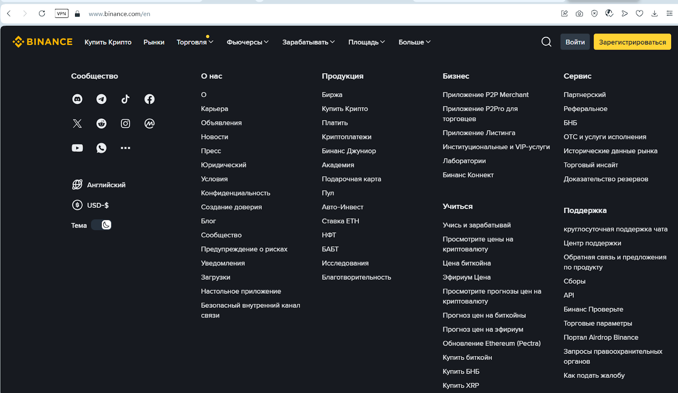Show more social networks (three dots)
The width and height of the screenshot is (678, 393).
[125, 148]
